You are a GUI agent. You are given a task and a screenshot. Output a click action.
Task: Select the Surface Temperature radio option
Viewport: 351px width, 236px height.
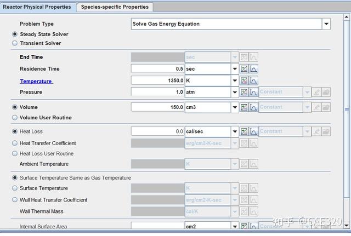point(14,188)
